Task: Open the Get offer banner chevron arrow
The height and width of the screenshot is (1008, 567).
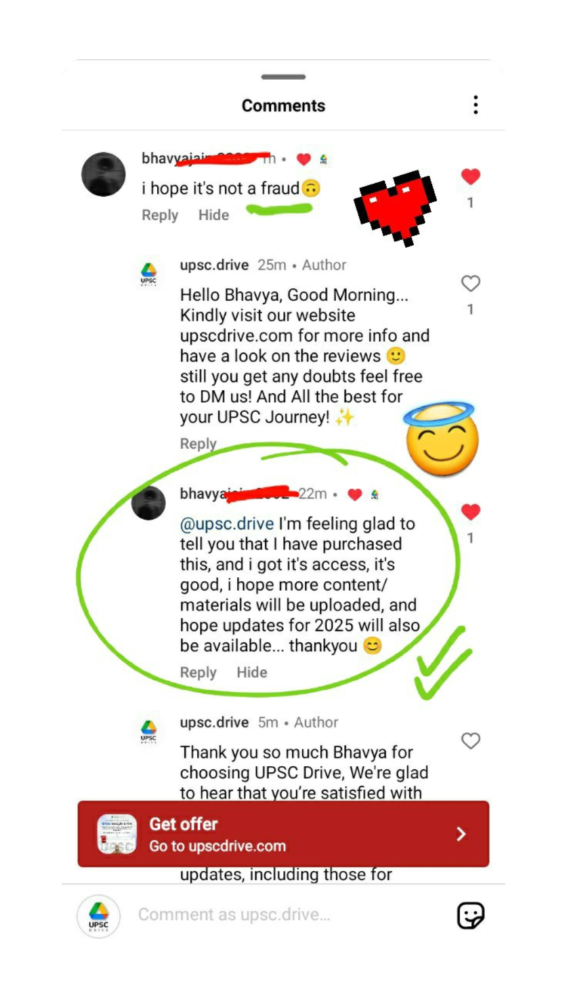Action: [461, 834]
